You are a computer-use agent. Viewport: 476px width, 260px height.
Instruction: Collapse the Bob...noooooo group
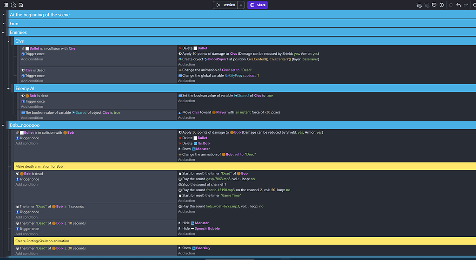click(3, 125)
